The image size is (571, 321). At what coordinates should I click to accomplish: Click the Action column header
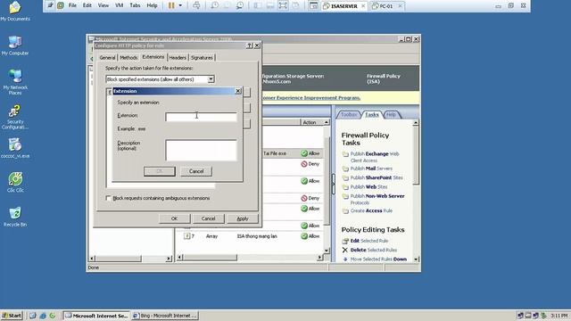311,122
